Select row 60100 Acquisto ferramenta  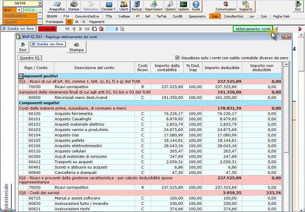[150, 114]
